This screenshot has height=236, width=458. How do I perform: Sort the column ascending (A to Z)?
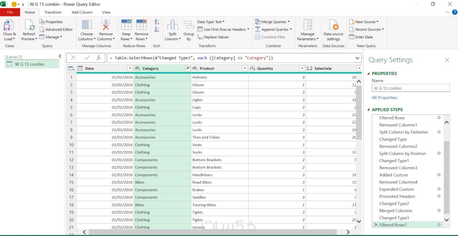point(157,22)
